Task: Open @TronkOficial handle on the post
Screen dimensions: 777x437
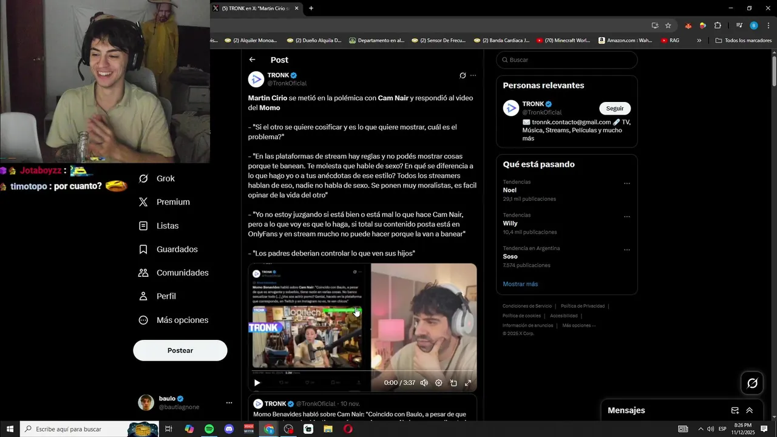Action: pyautogui.click(x=287, y=83)
